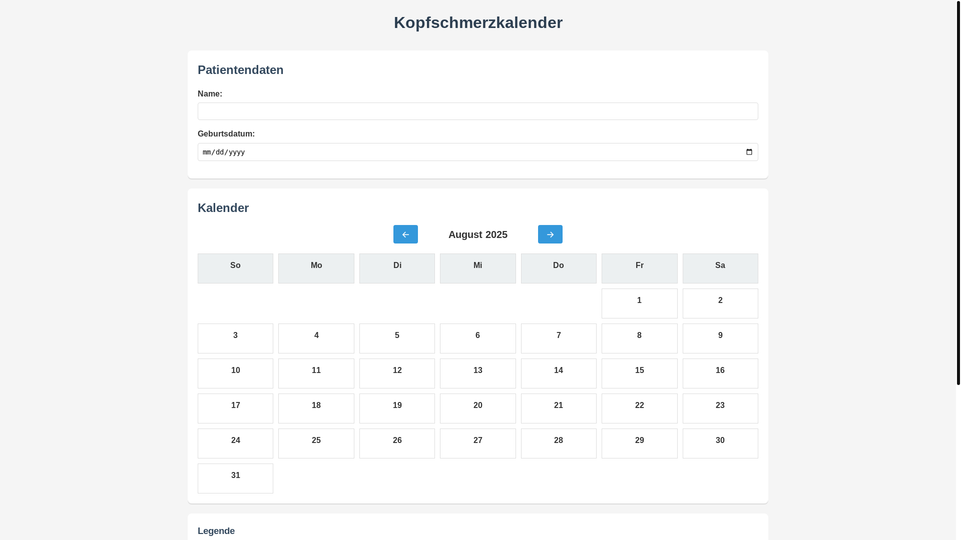Select day 18 in the calendar

pyautogui.click(x=316, y=408)
